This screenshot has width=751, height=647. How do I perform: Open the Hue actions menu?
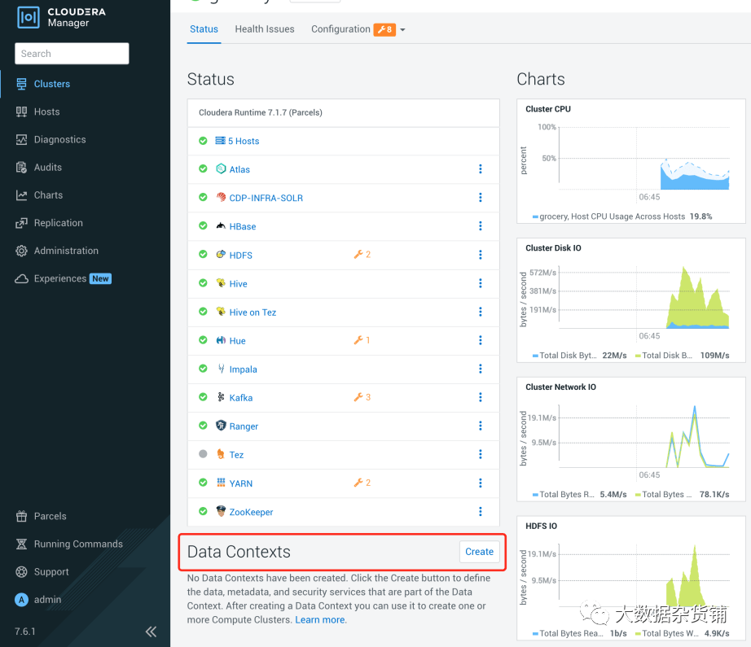[x=481, y=340]
